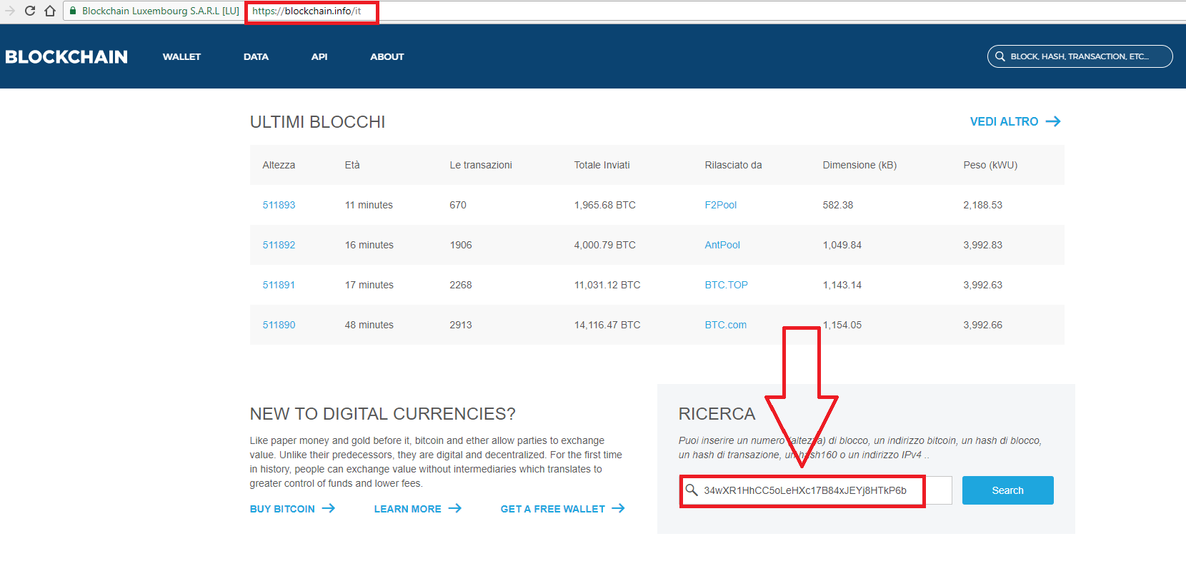This screenshot has height=566, width=1186.
Task: Open block 511891
Action: pyautogui.click(x=279, y=285)
